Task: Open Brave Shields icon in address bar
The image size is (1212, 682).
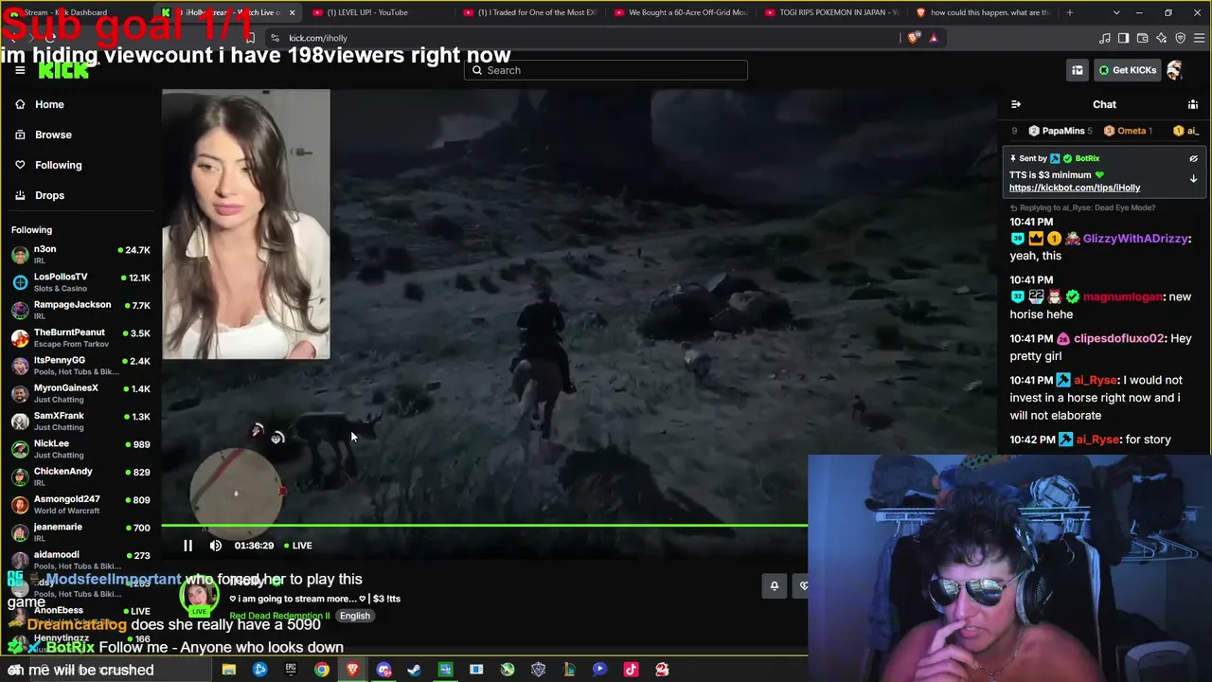Action: point(913,38)
